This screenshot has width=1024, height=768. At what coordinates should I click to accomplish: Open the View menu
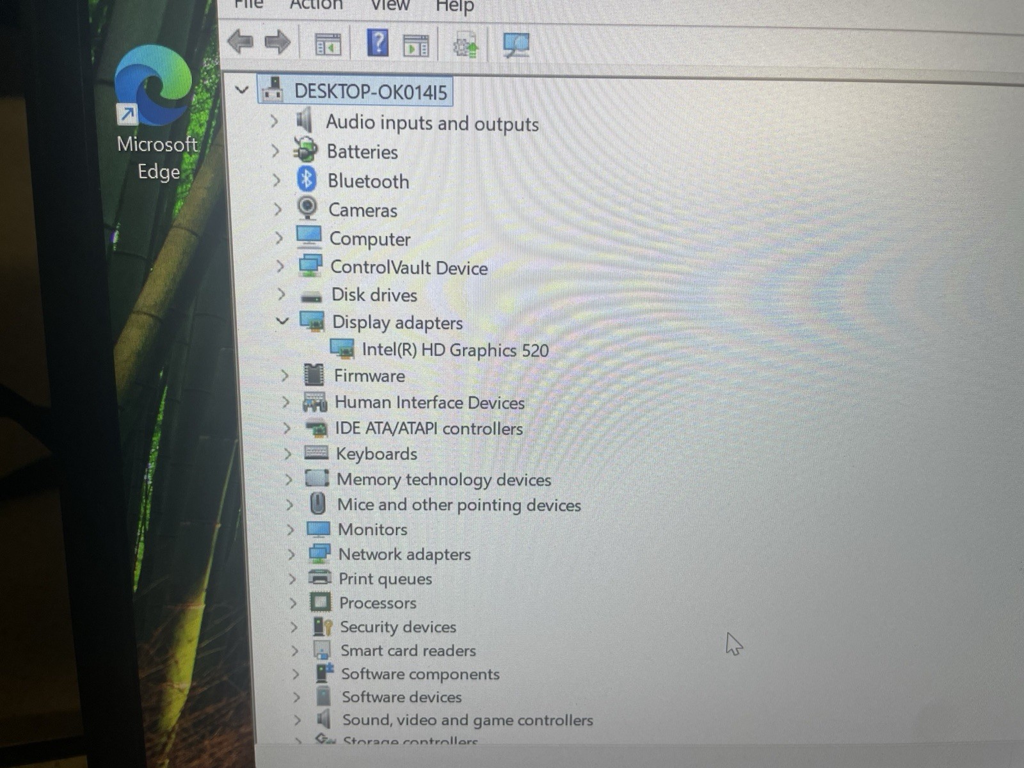tap(390, 5)
